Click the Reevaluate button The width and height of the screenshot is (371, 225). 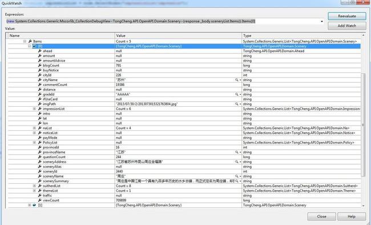tap(347, 16)
